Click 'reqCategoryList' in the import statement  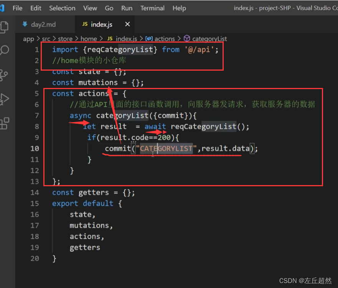coord(120,50)
